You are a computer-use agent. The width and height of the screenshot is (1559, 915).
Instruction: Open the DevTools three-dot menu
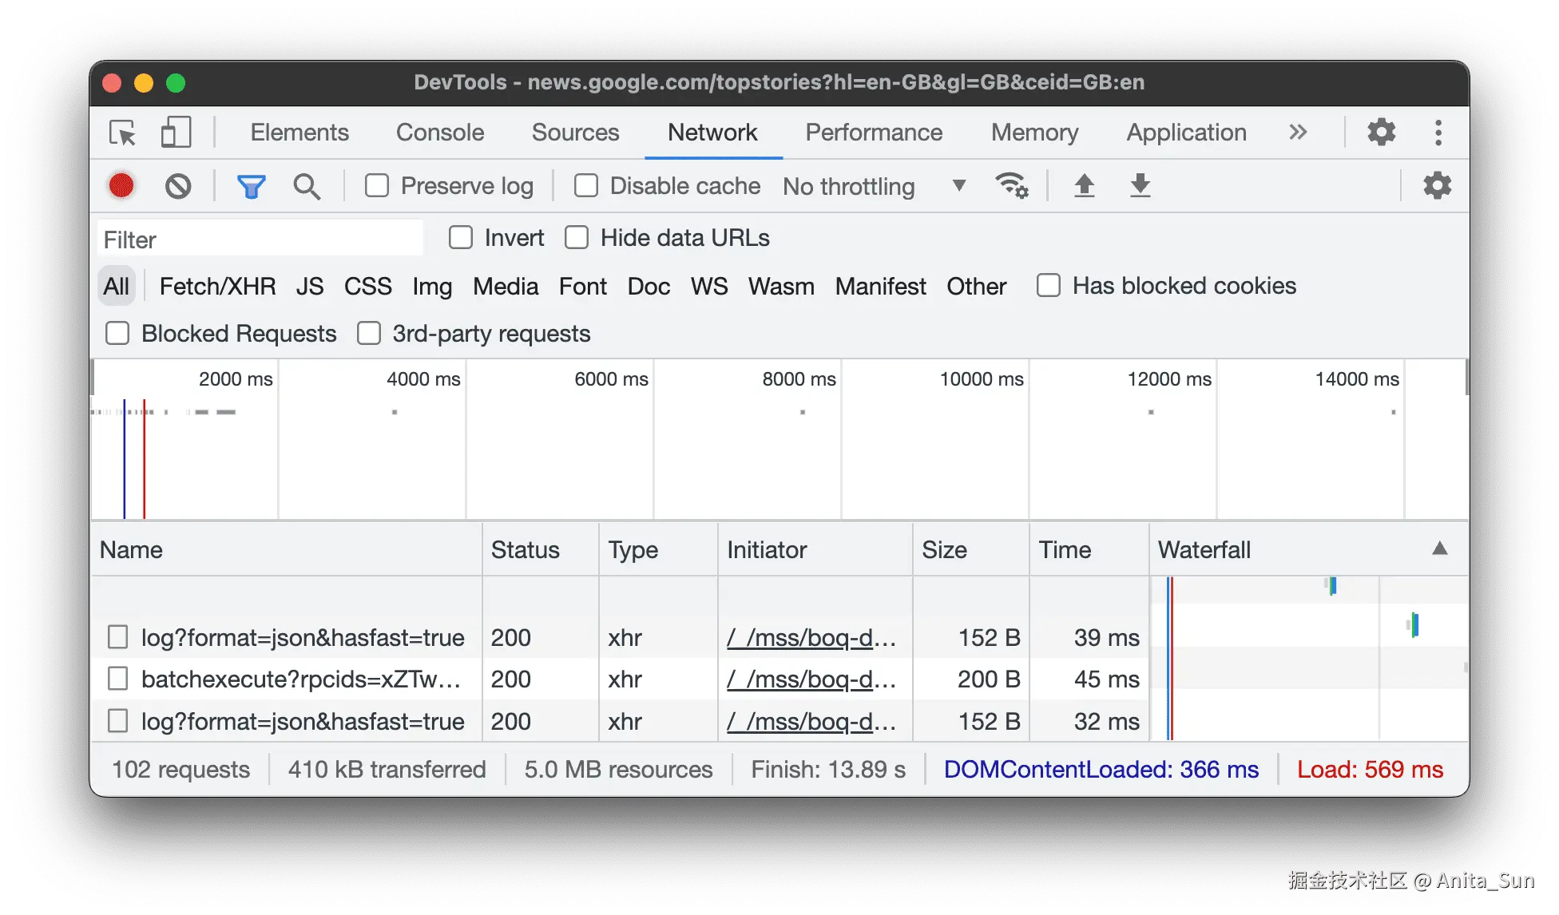[1438, 133]
